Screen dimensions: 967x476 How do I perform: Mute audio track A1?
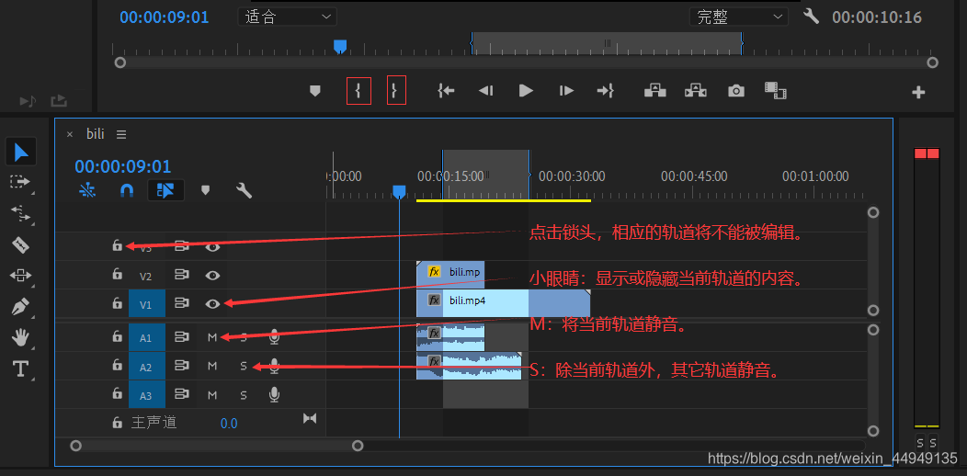tap(212, 337)
